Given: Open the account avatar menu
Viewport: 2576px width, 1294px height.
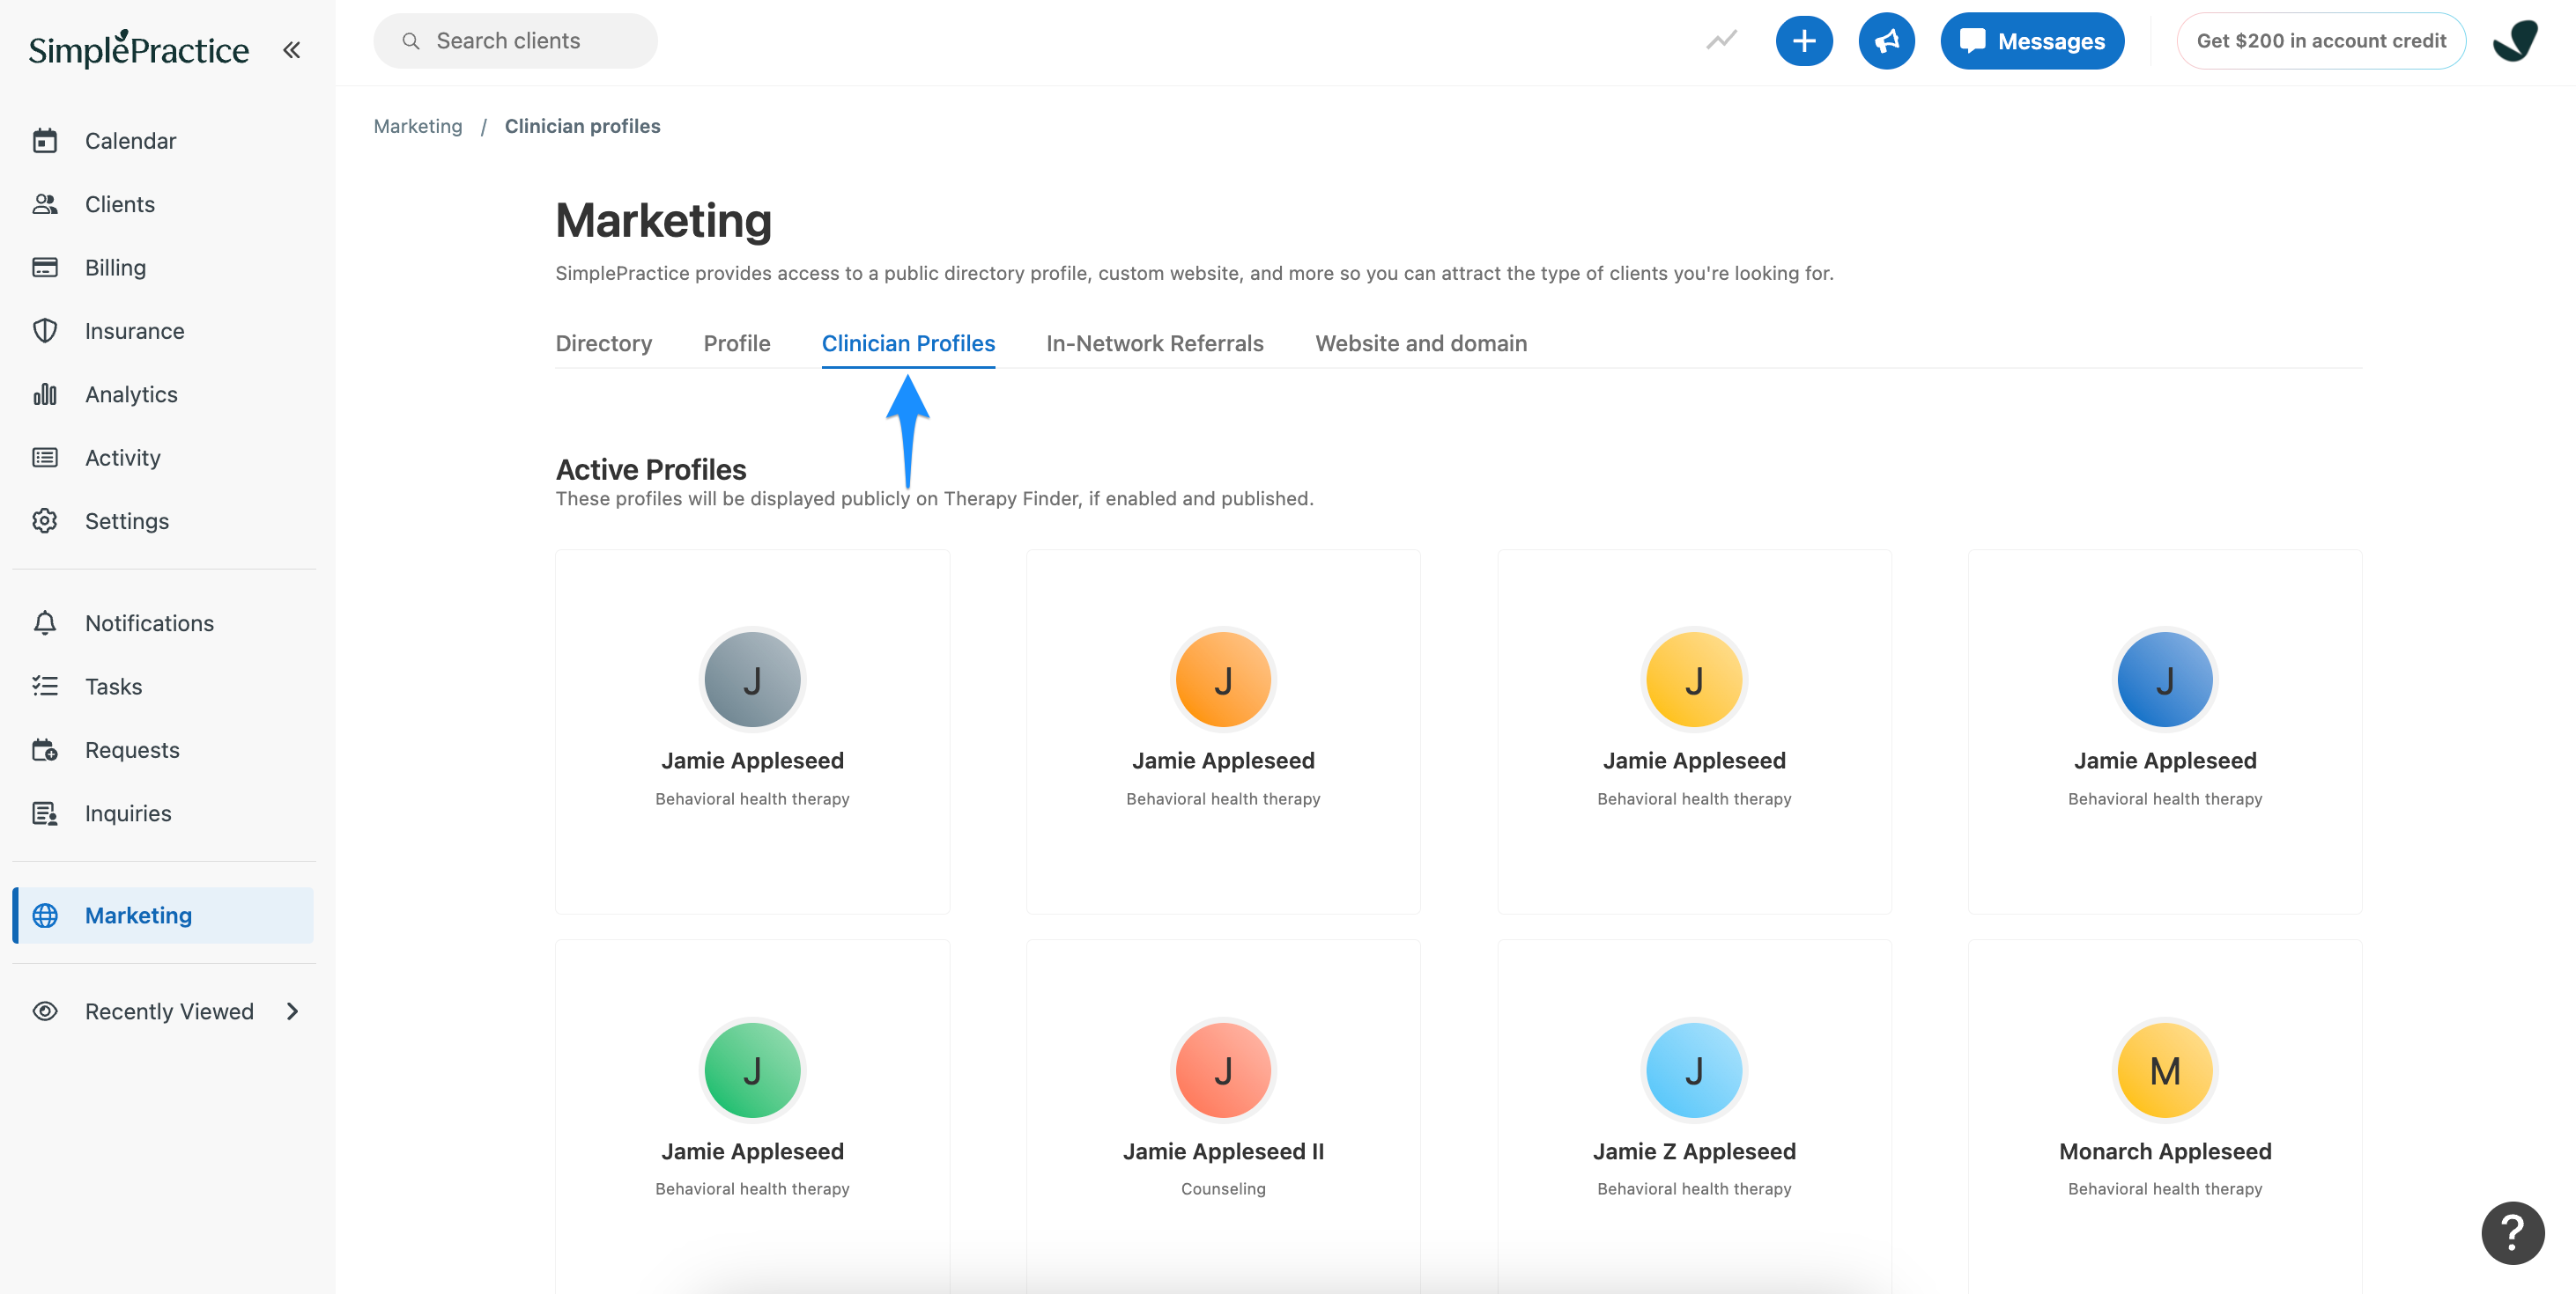Looking at the screenshot, I should 2515,41.
